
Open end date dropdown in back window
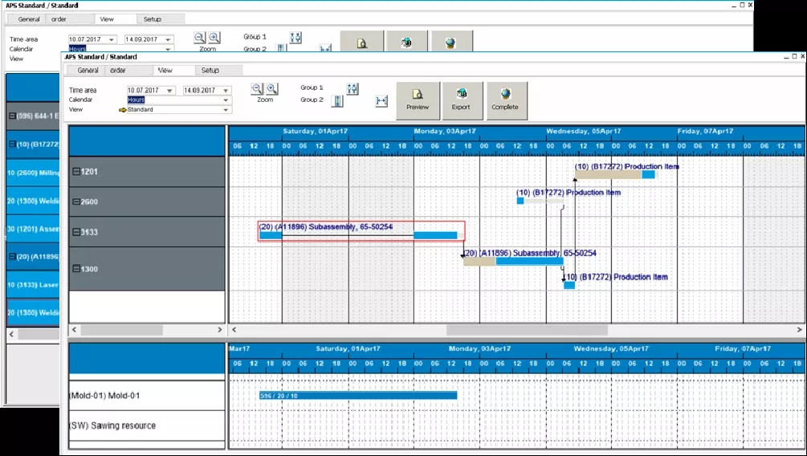168,39
